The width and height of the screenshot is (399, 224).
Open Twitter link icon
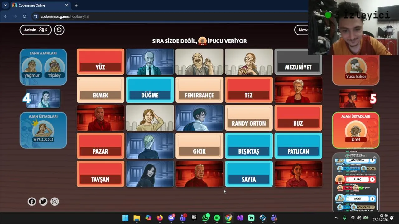click(x=43, y=202)
